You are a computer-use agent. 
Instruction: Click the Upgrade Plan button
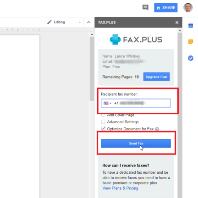pyautogui.click(x=156, y=77)
